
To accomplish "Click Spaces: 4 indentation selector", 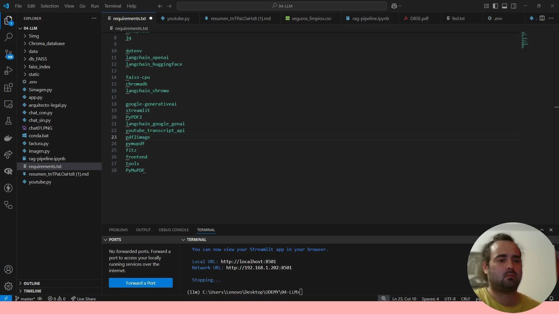I will point(430,299).
